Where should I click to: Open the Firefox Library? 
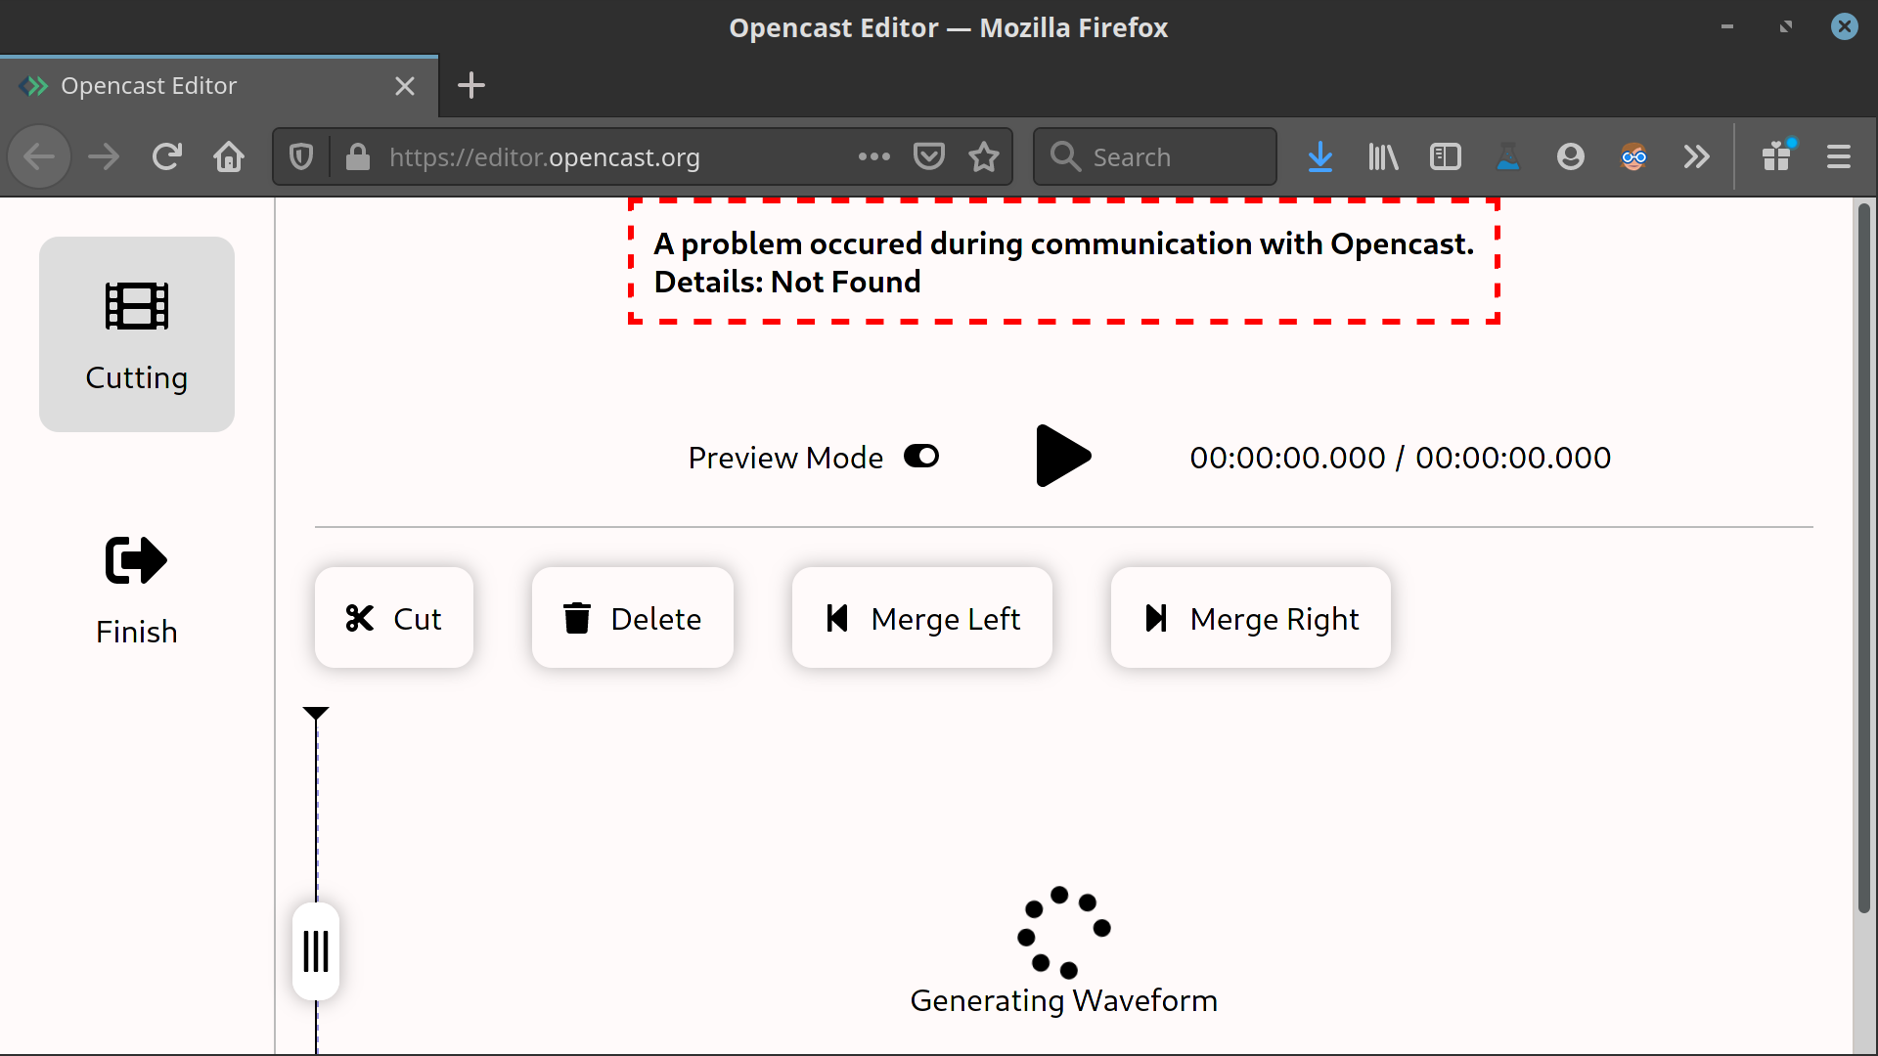click(1382, 156)
